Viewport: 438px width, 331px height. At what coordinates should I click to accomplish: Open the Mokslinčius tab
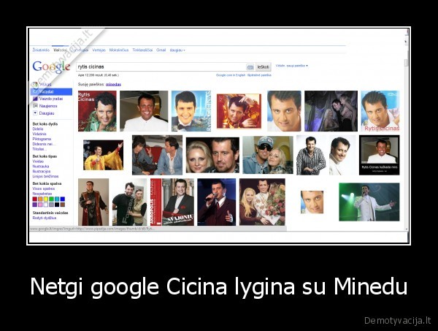point(119,50)
